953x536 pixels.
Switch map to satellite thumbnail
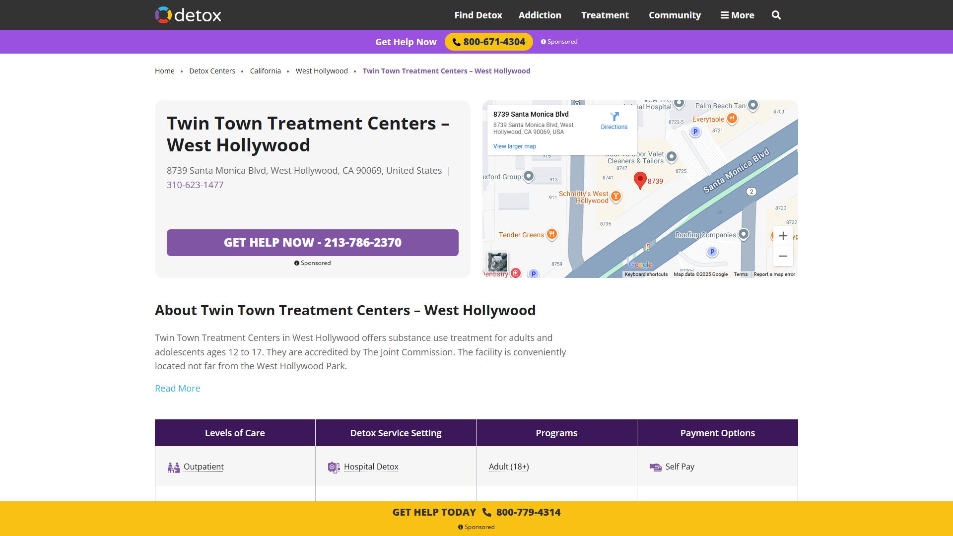497,262
